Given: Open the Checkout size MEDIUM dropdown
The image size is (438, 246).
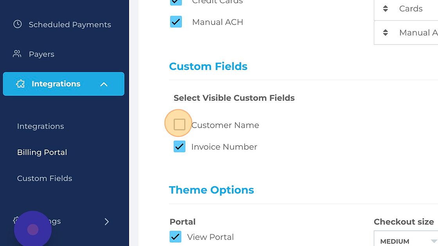Looking at the screenshot, I should click(406, 239).
